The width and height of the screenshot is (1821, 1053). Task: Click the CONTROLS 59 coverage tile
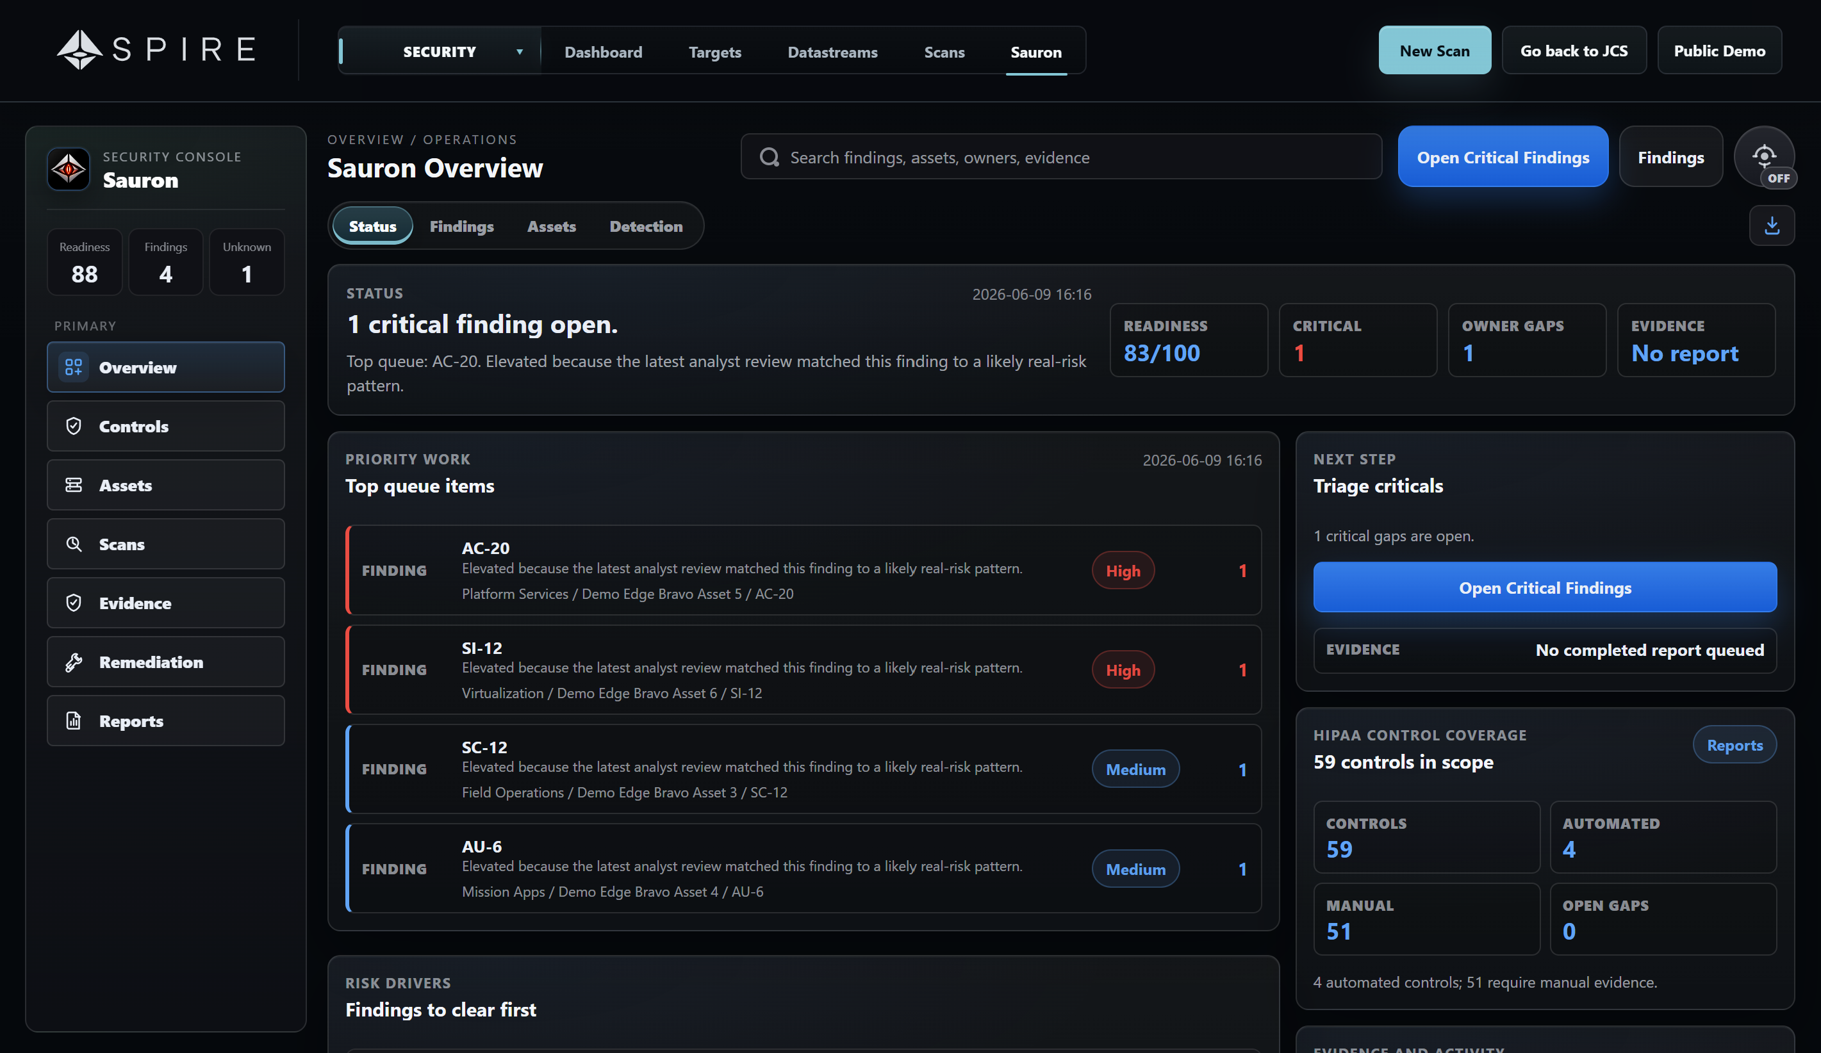coord(1426,837)
